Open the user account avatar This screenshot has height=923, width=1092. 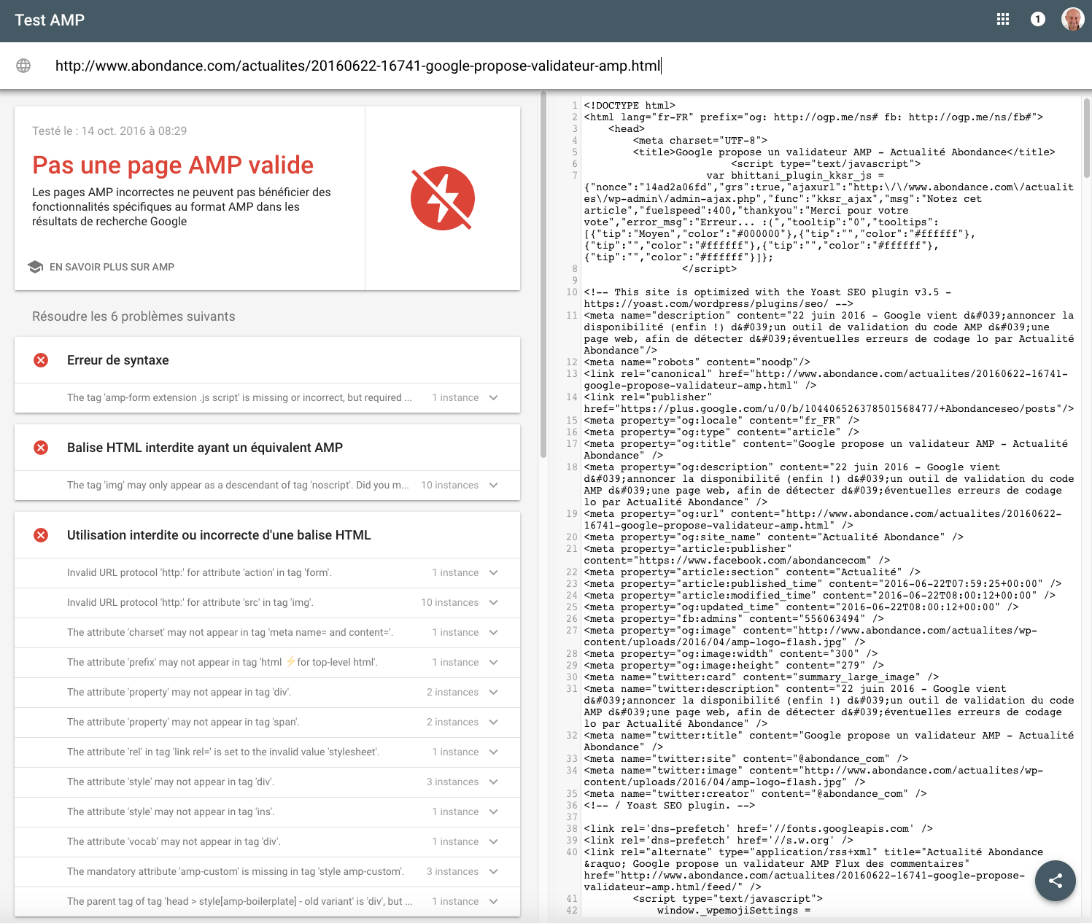click(1072, 20)
